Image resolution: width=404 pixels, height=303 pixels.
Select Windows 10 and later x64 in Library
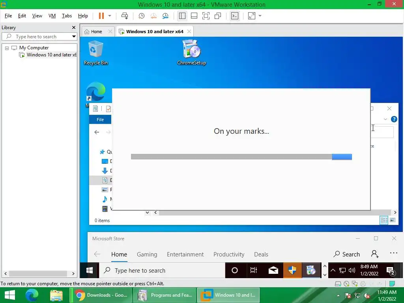tap(49, 55)
